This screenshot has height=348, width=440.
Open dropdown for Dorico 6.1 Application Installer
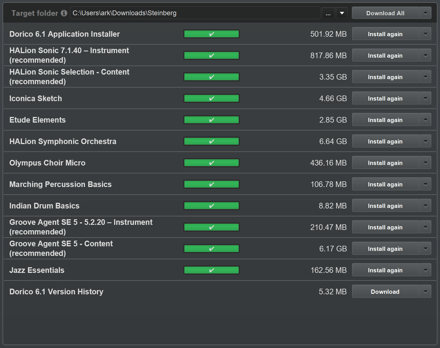tap(425, 34)
